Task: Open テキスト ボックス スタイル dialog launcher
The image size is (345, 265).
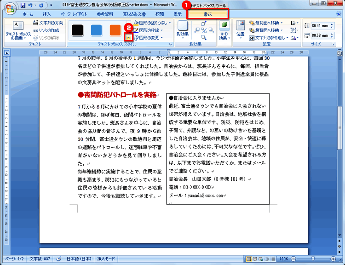Action: pos(170,44)
